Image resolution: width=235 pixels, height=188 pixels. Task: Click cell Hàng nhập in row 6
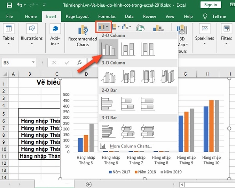coord(39,121)
